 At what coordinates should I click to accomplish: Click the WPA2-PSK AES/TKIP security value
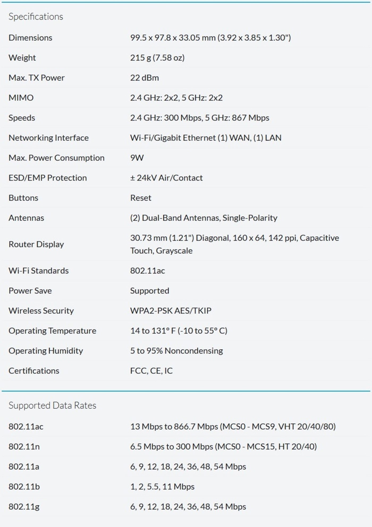[171, 311]
